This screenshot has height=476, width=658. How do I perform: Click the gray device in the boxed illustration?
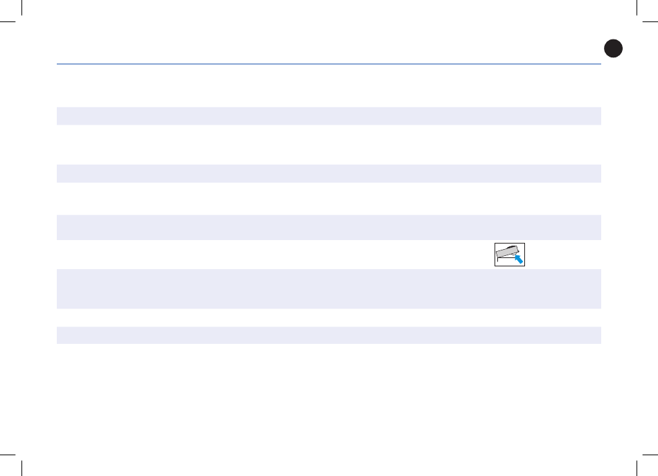point(506,252)
